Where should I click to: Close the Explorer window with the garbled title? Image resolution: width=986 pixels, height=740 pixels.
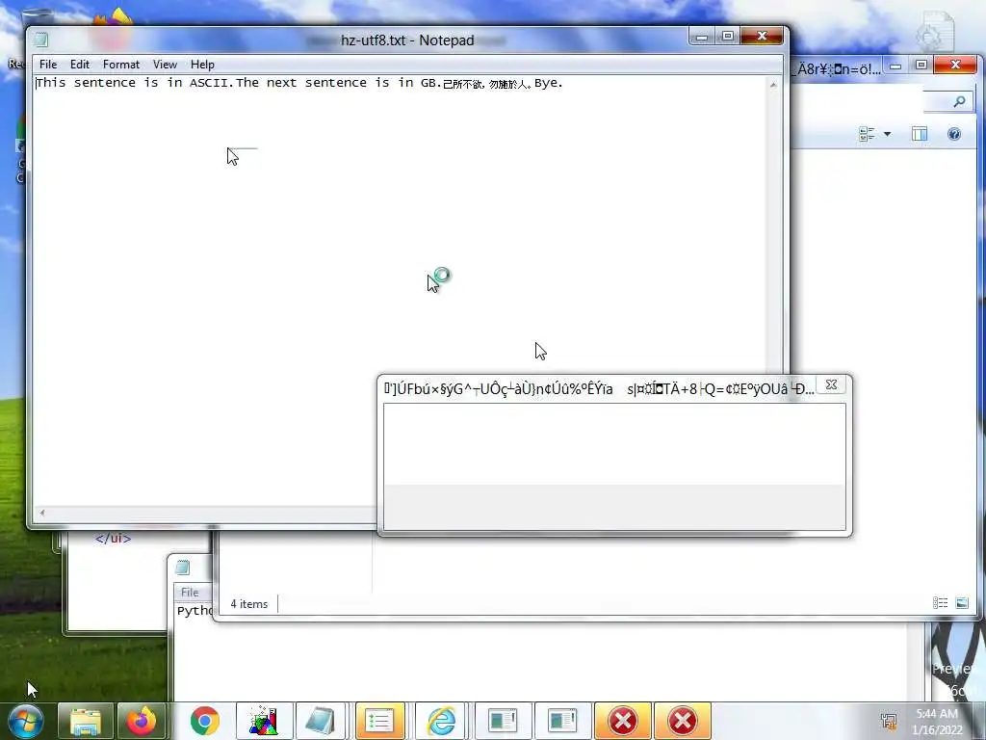click(955, 65)
